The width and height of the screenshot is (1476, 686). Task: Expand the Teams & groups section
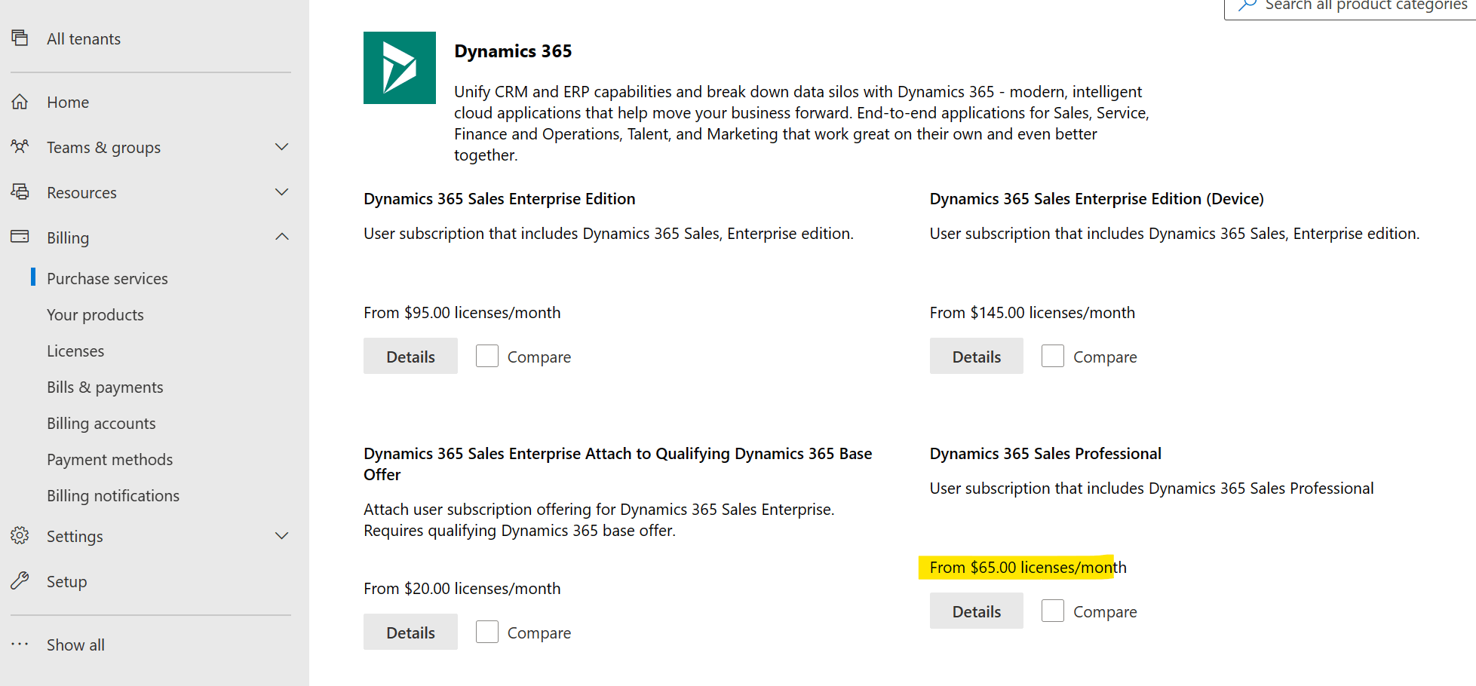[x=281, y=147]
